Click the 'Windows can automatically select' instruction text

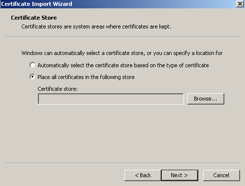(x=122, y=53)
